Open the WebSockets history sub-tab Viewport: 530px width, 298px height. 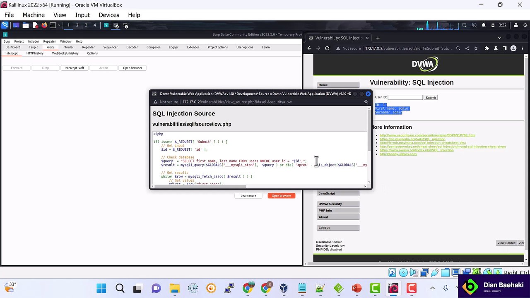[65, 53]
